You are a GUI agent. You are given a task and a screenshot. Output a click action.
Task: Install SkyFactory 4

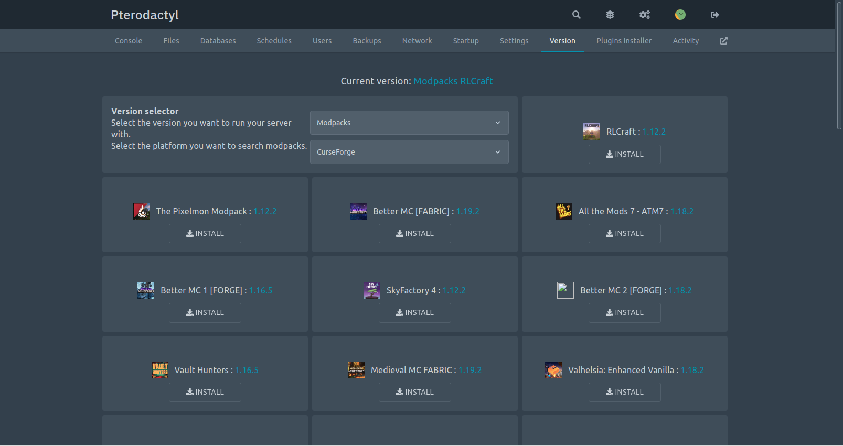[x=414, y=312]
